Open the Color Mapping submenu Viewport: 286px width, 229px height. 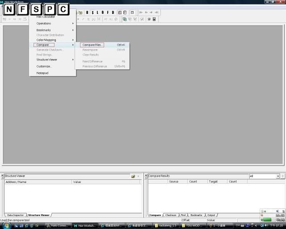pos(46,40)
